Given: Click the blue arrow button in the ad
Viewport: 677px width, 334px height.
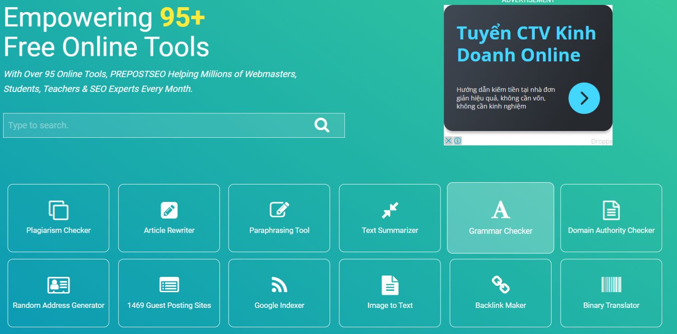Looking at the screenshot, I should pos(584,98).
